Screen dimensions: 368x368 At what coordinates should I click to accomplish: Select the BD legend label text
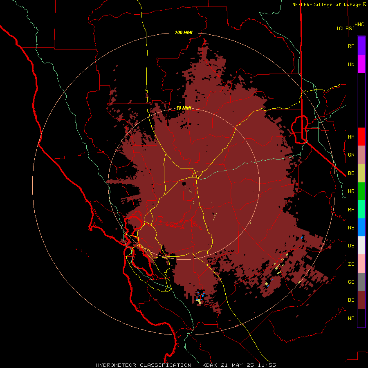[351, 173]
